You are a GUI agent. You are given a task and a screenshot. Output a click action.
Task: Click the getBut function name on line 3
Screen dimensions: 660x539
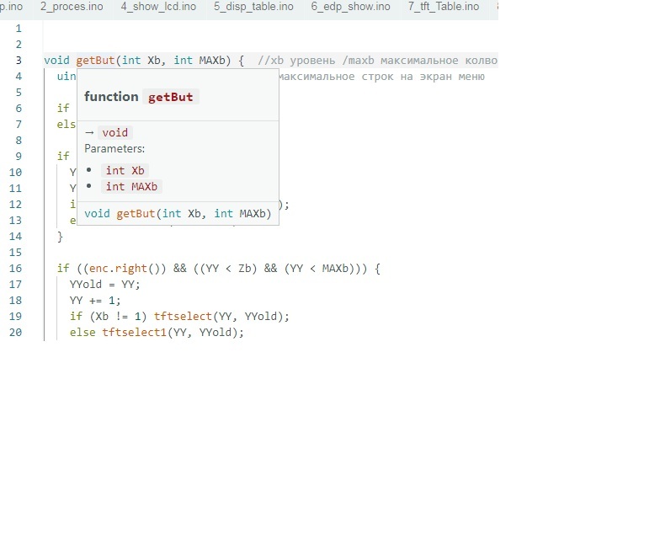pyautogui.click(x=96, y=61)
